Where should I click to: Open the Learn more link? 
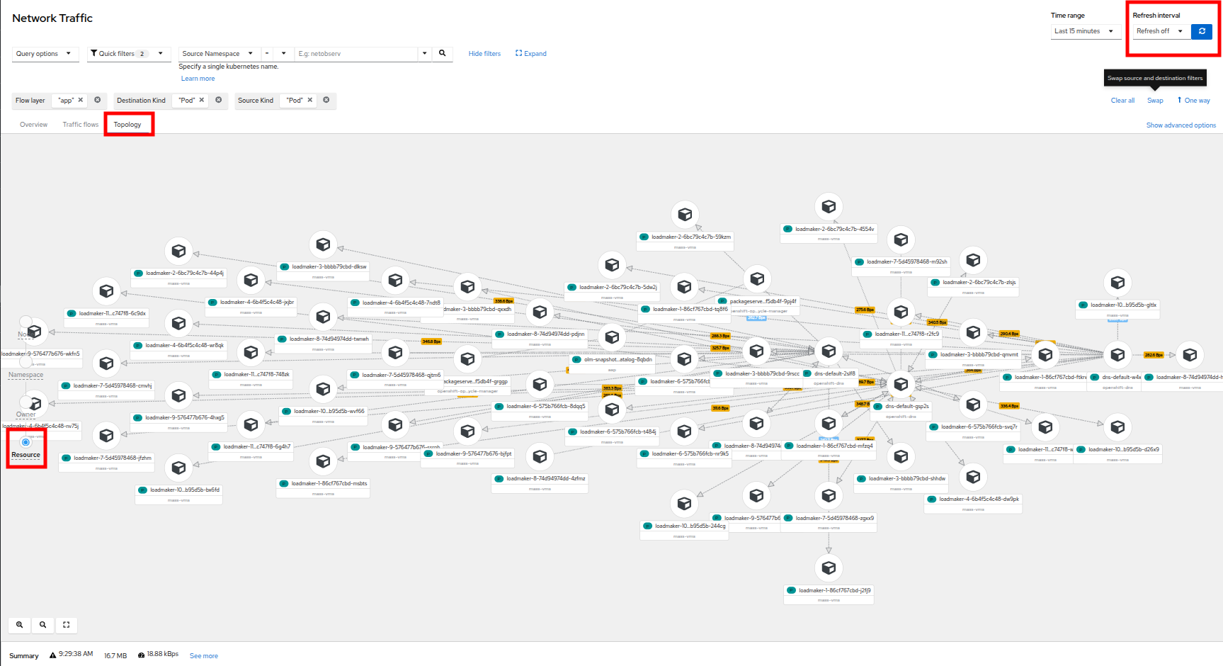point(198,79)
